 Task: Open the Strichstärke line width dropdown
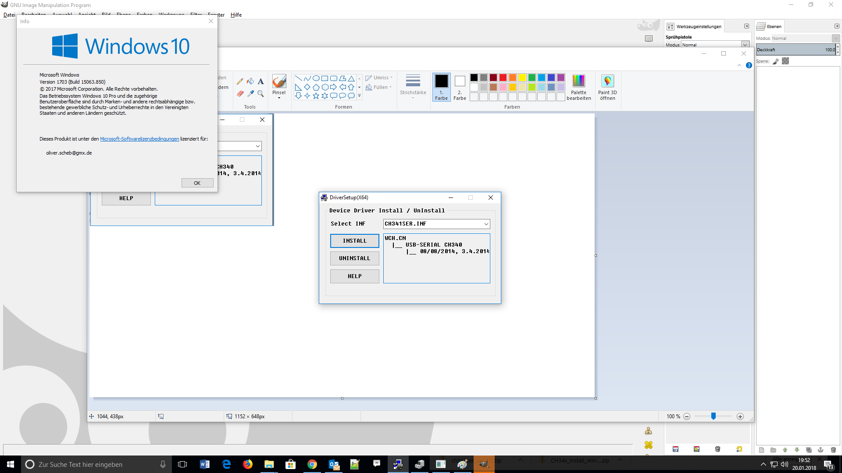(413, 87)
